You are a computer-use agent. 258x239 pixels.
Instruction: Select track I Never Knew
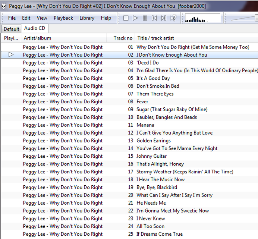coord(129,218)
